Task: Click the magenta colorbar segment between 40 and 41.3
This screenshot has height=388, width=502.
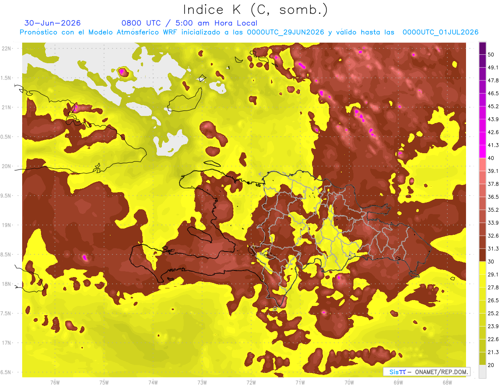Action: pyautogui.click(x=482, y=152)
